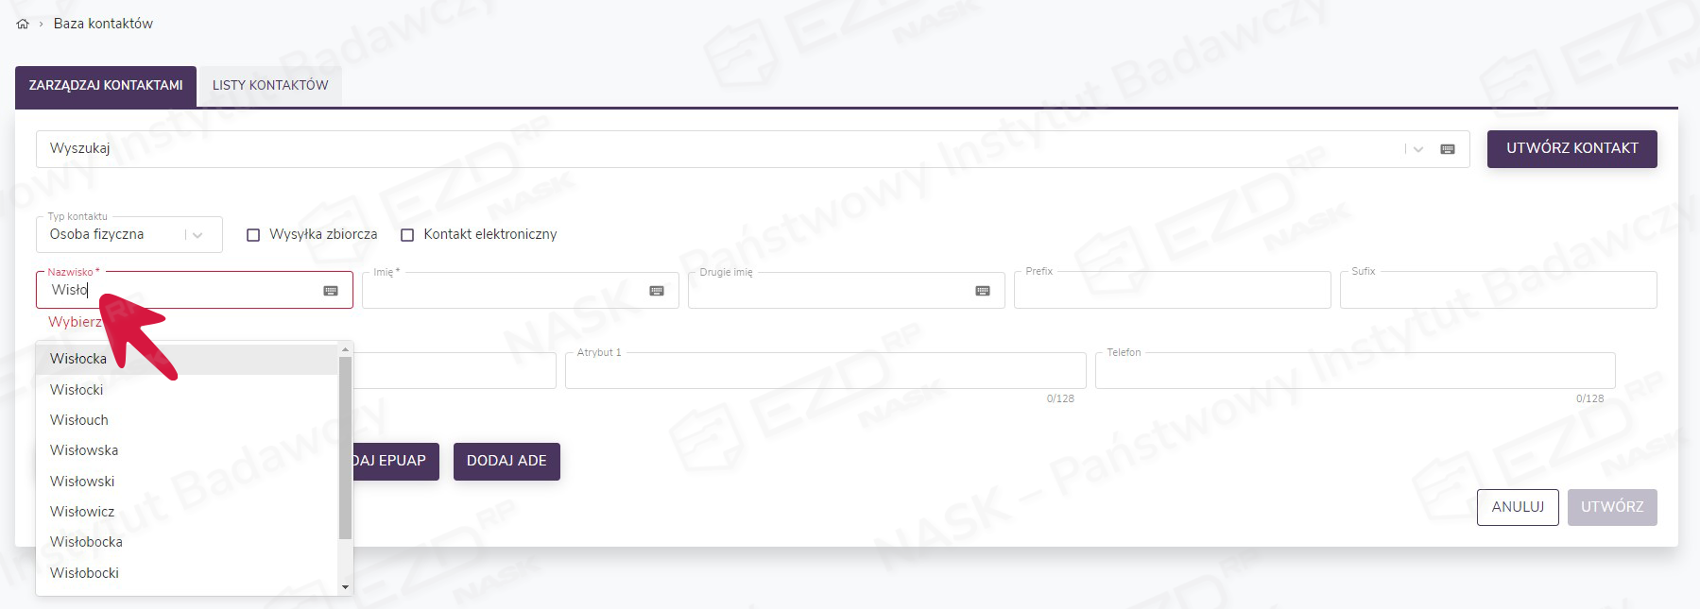This screenshot has height=609, width=1700.
Task: Click into the Telefon input field
Action: coord(1354,371)
